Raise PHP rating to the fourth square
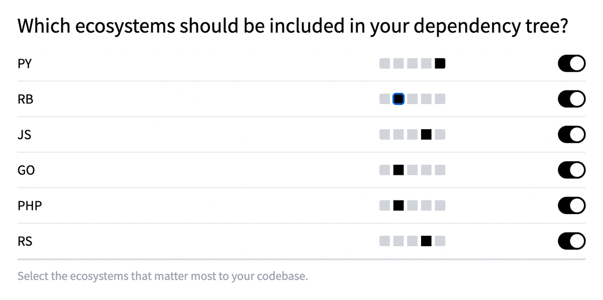 click(x=426, y=206)
